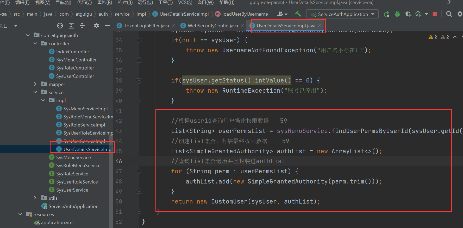Screen dimensions: 463x228
Task: Jump to previous highlighted error arrow
Action: (455, 37)
